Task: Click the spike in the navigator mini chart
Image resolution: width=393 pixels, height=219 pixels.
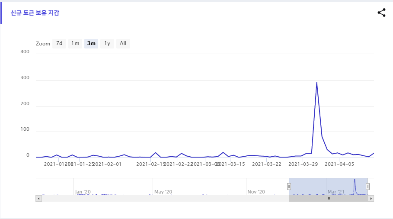Action: [355, 186]
